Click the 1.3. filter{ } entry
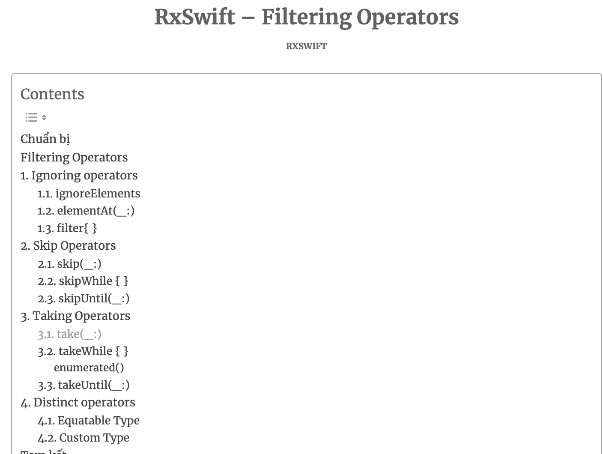Viewport: 603px width, 454px height. (67, 228)
